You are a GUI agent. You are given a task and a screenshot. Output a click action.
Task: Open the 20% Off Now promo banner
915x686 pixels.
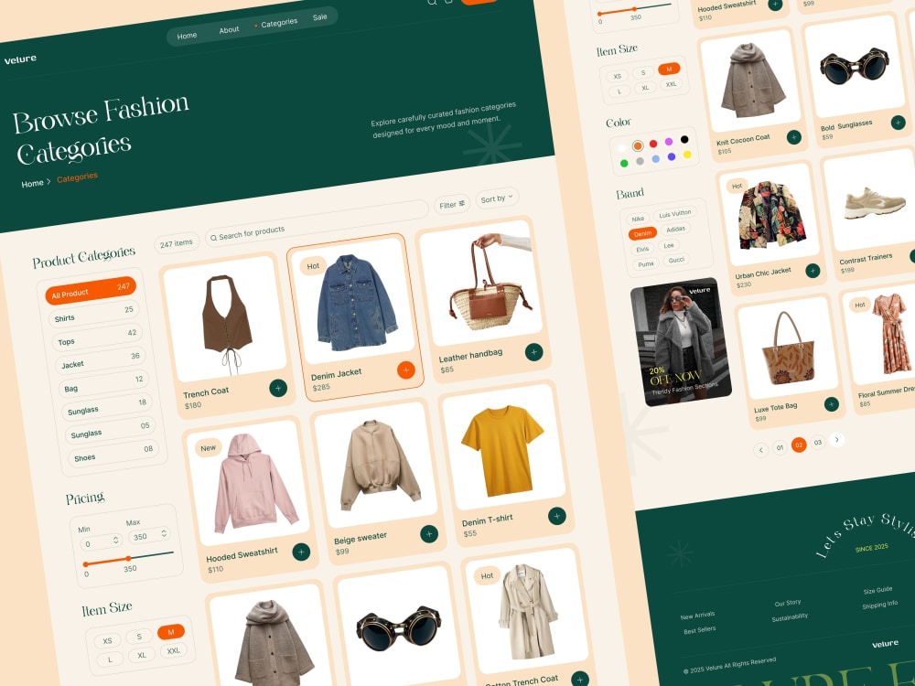(x=681, y=342)
